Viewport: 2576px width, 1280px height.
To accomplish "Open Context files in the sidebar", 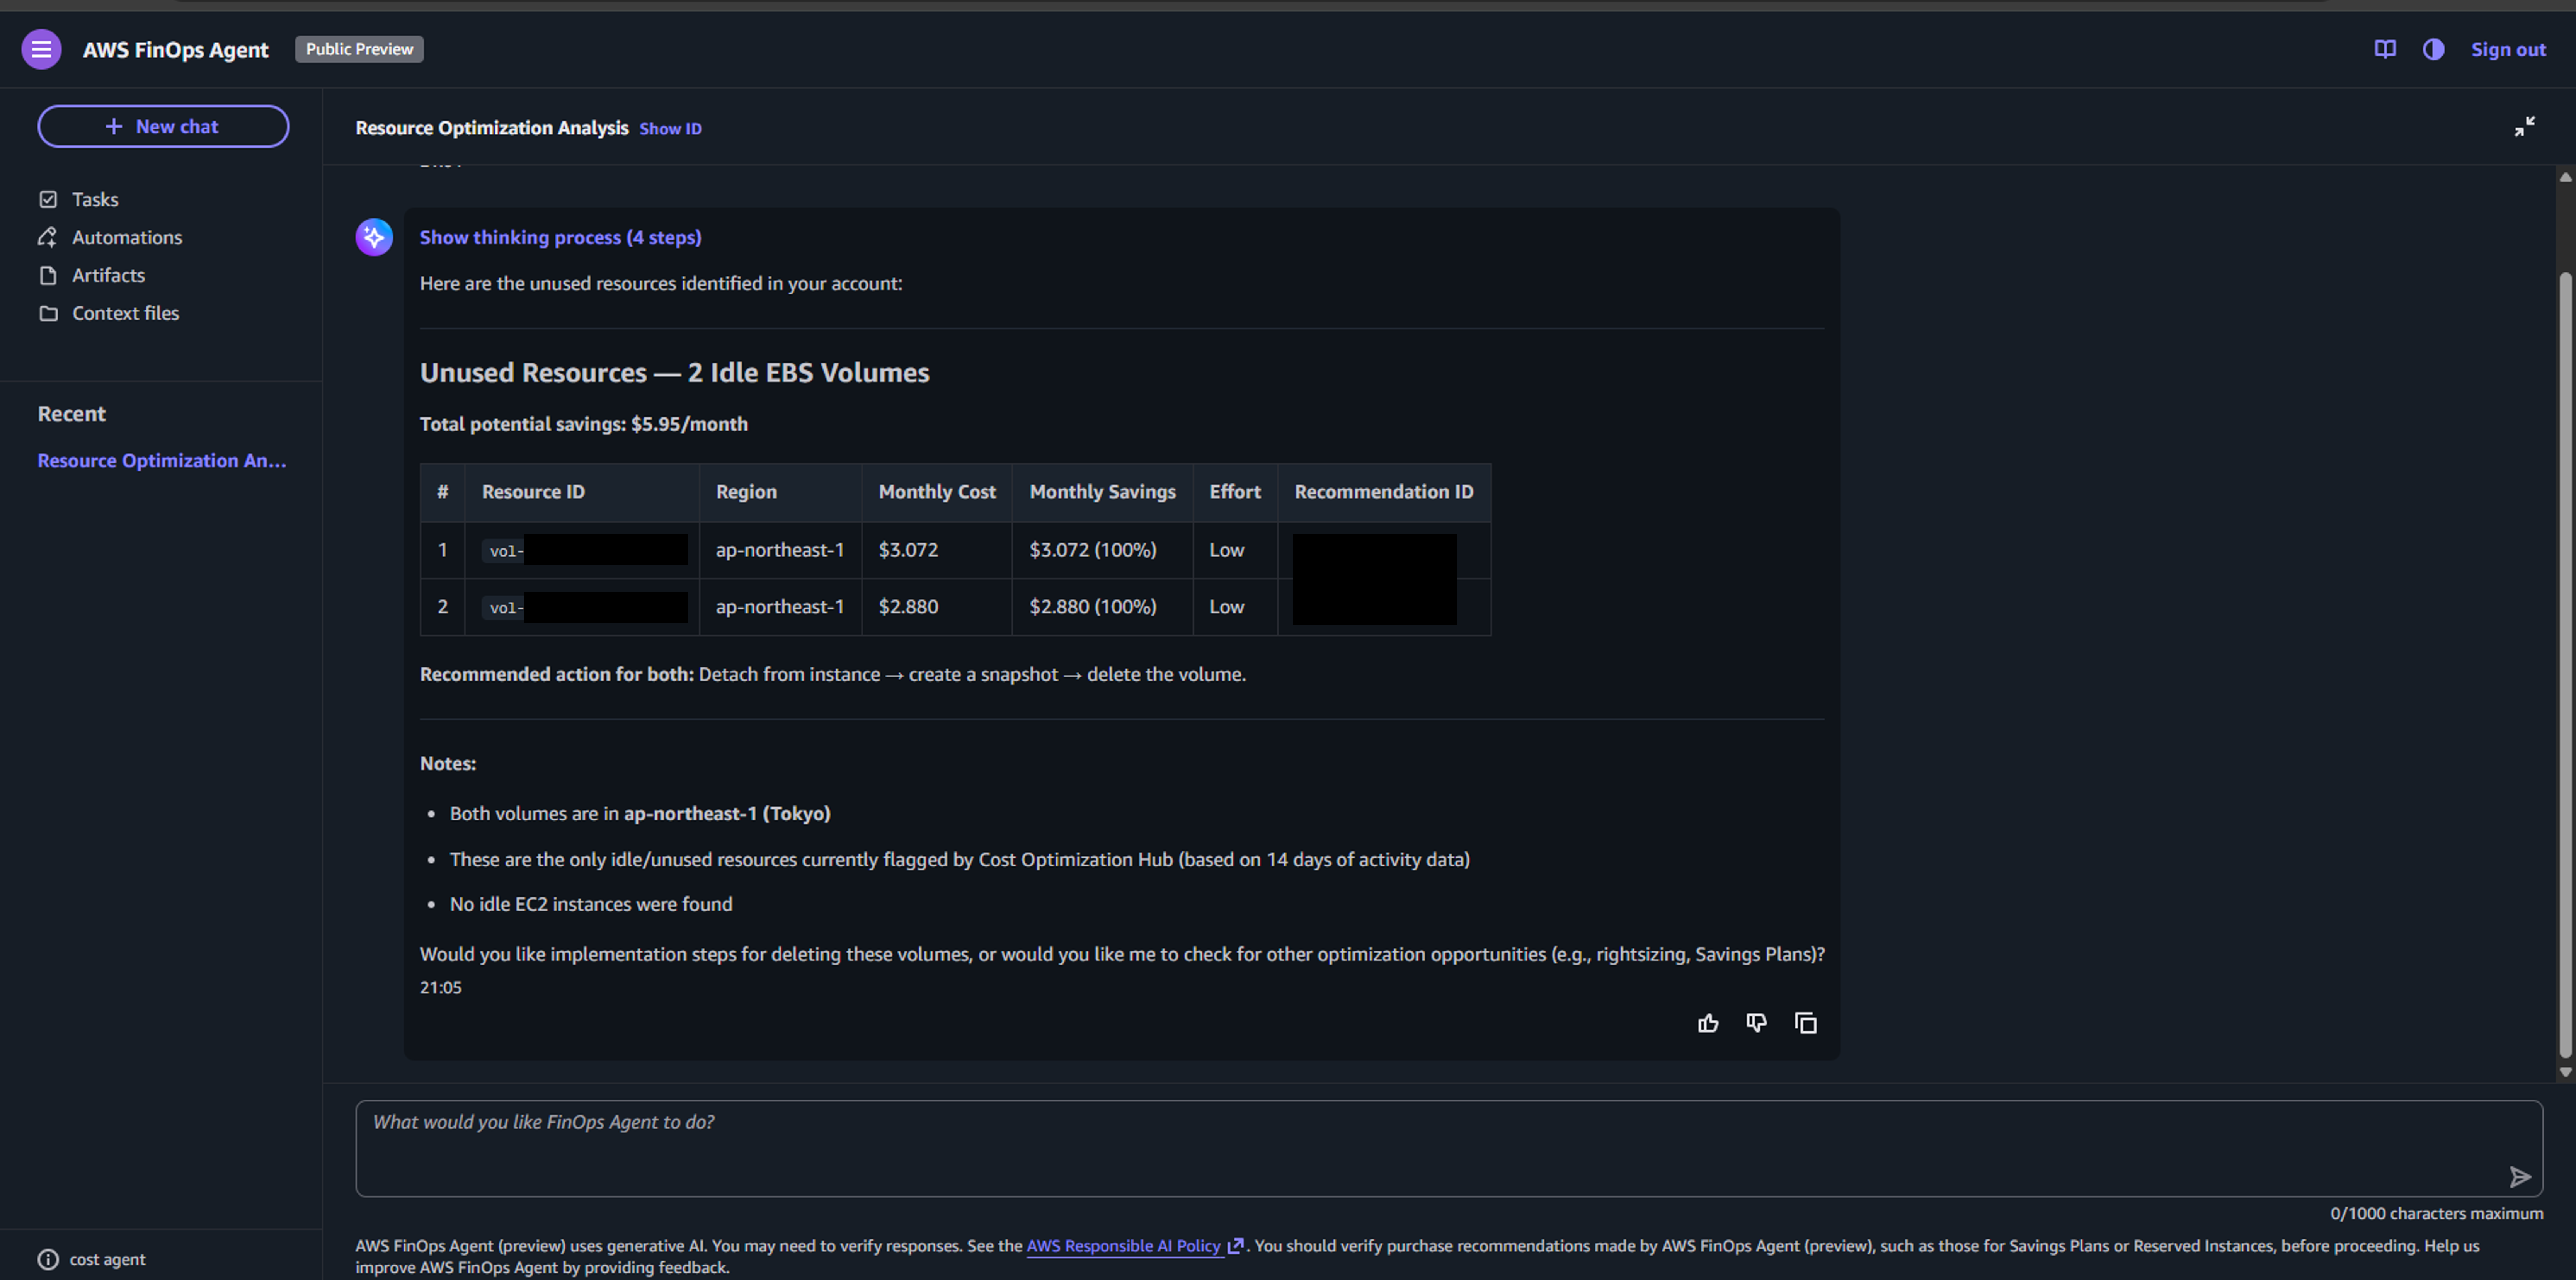I will click(x=126, y=313).
